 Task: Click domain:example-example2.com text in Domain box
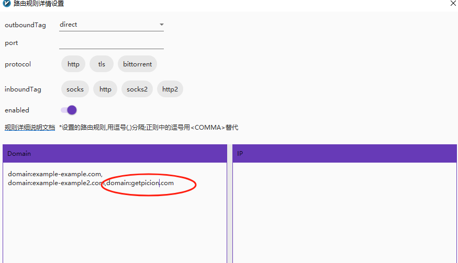point(56,183)
